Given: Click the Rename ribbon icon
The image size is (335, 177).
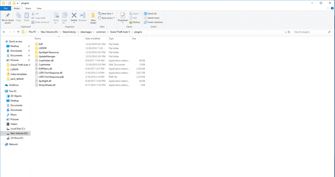Looking at the screenshot, I should pos(82,15).
